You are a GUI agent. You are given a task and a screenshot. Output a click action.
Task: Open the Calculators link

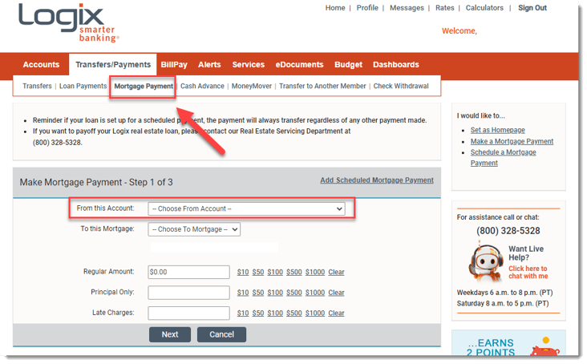coord(484,8)
